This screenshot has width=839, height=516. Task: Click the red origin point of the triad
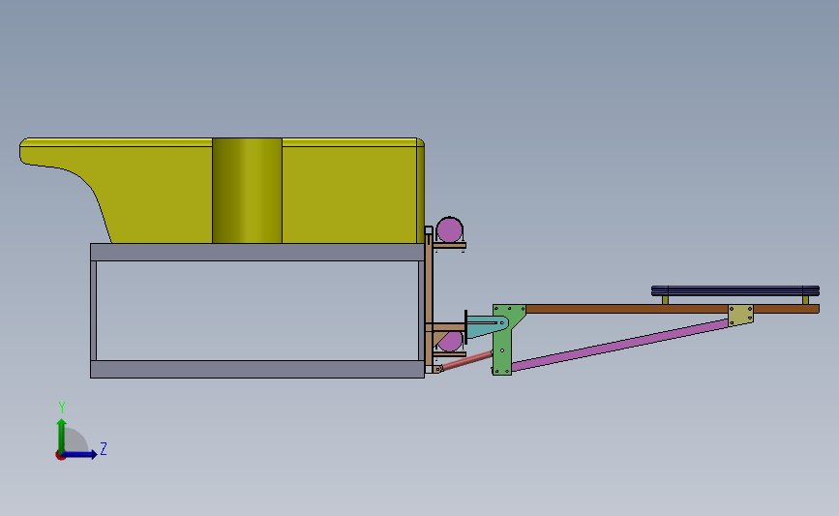tap(60, 456)
